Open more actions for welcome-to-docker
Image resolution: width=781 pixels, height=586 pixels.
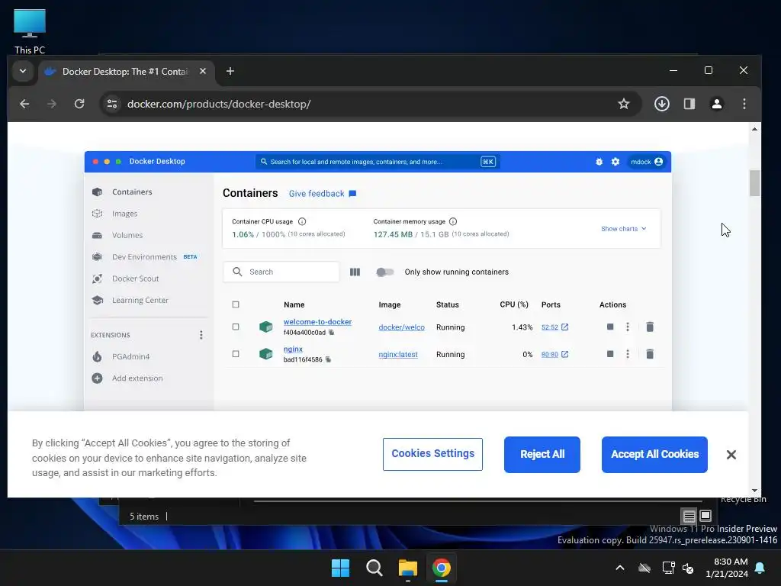point(628,327)
